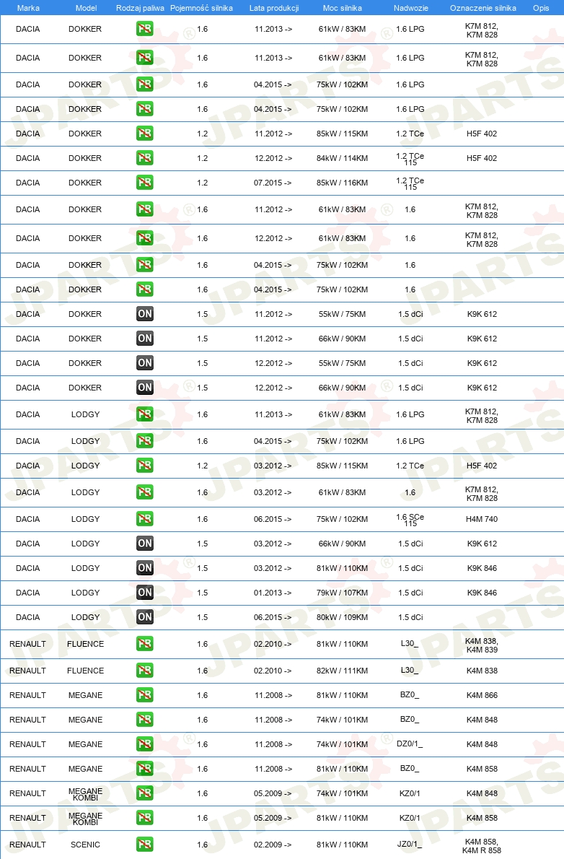The width and height of the screenshot is (564, 859).
Task: Select the 06.2015 -> date in Lodgy diesel row
Action: (x=273, y=617)
